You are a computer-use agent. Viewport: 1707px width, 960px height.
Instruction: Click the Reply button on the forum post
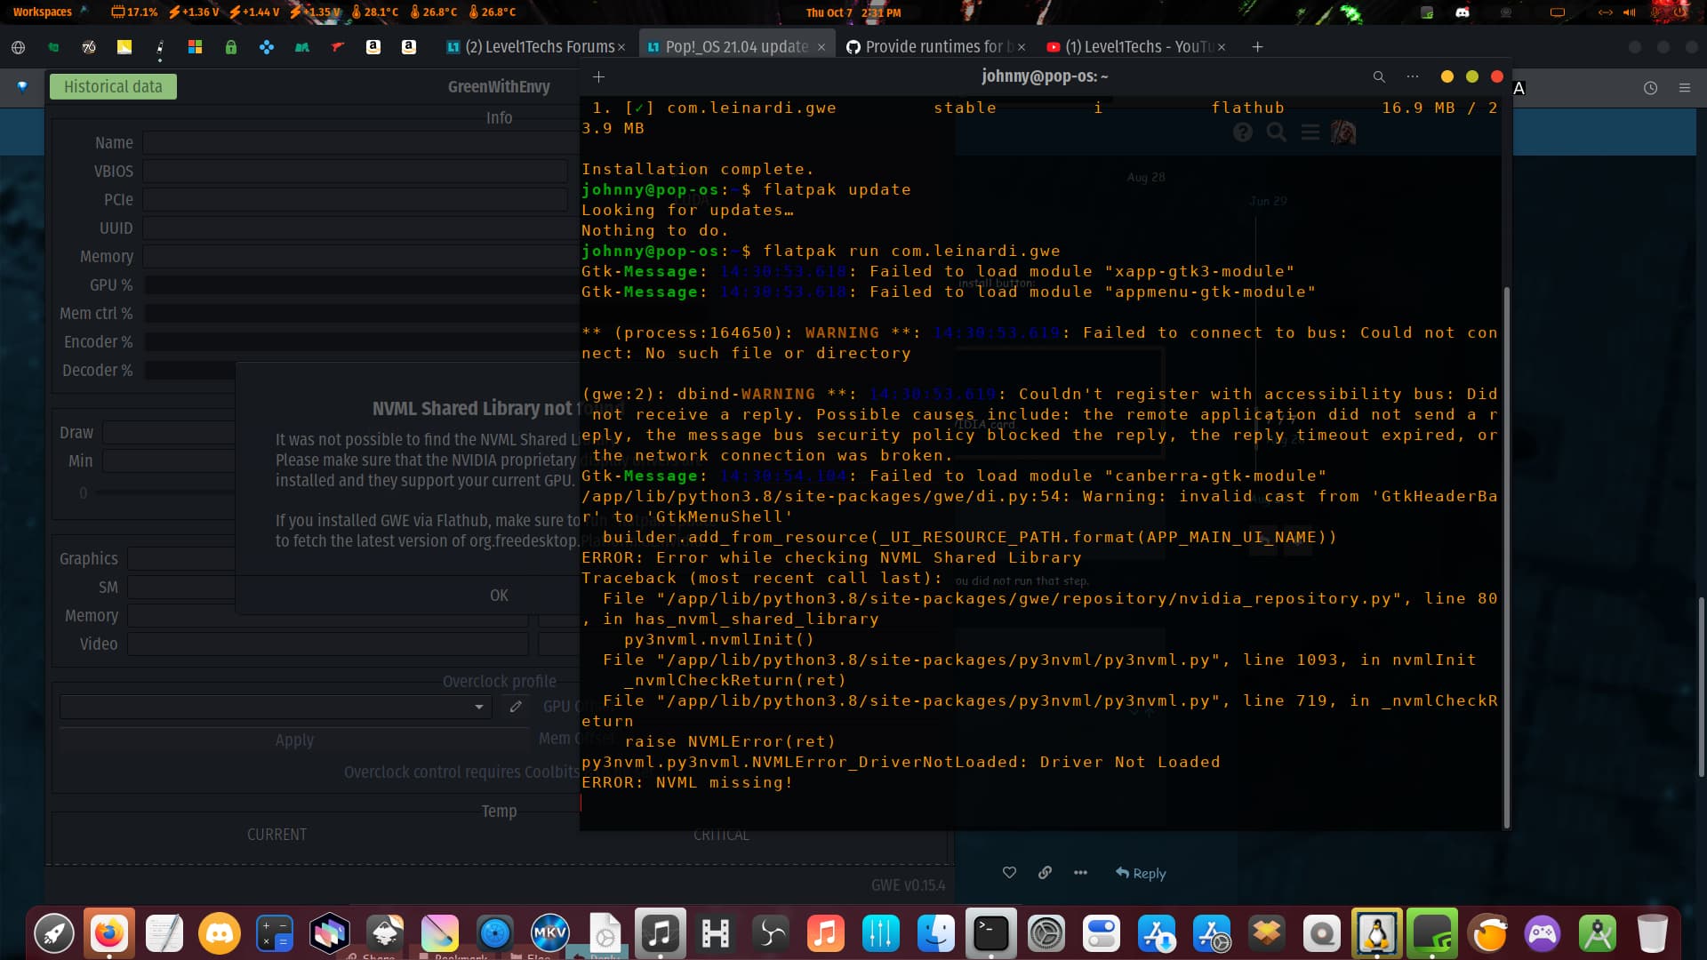1141,872
